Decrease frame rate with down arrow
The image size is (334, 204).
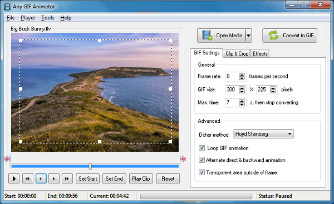click(242, 78)
